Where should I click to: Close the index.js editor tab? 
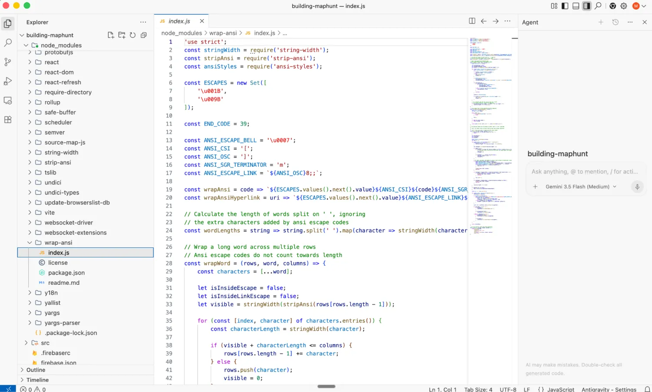coord(202,21)
